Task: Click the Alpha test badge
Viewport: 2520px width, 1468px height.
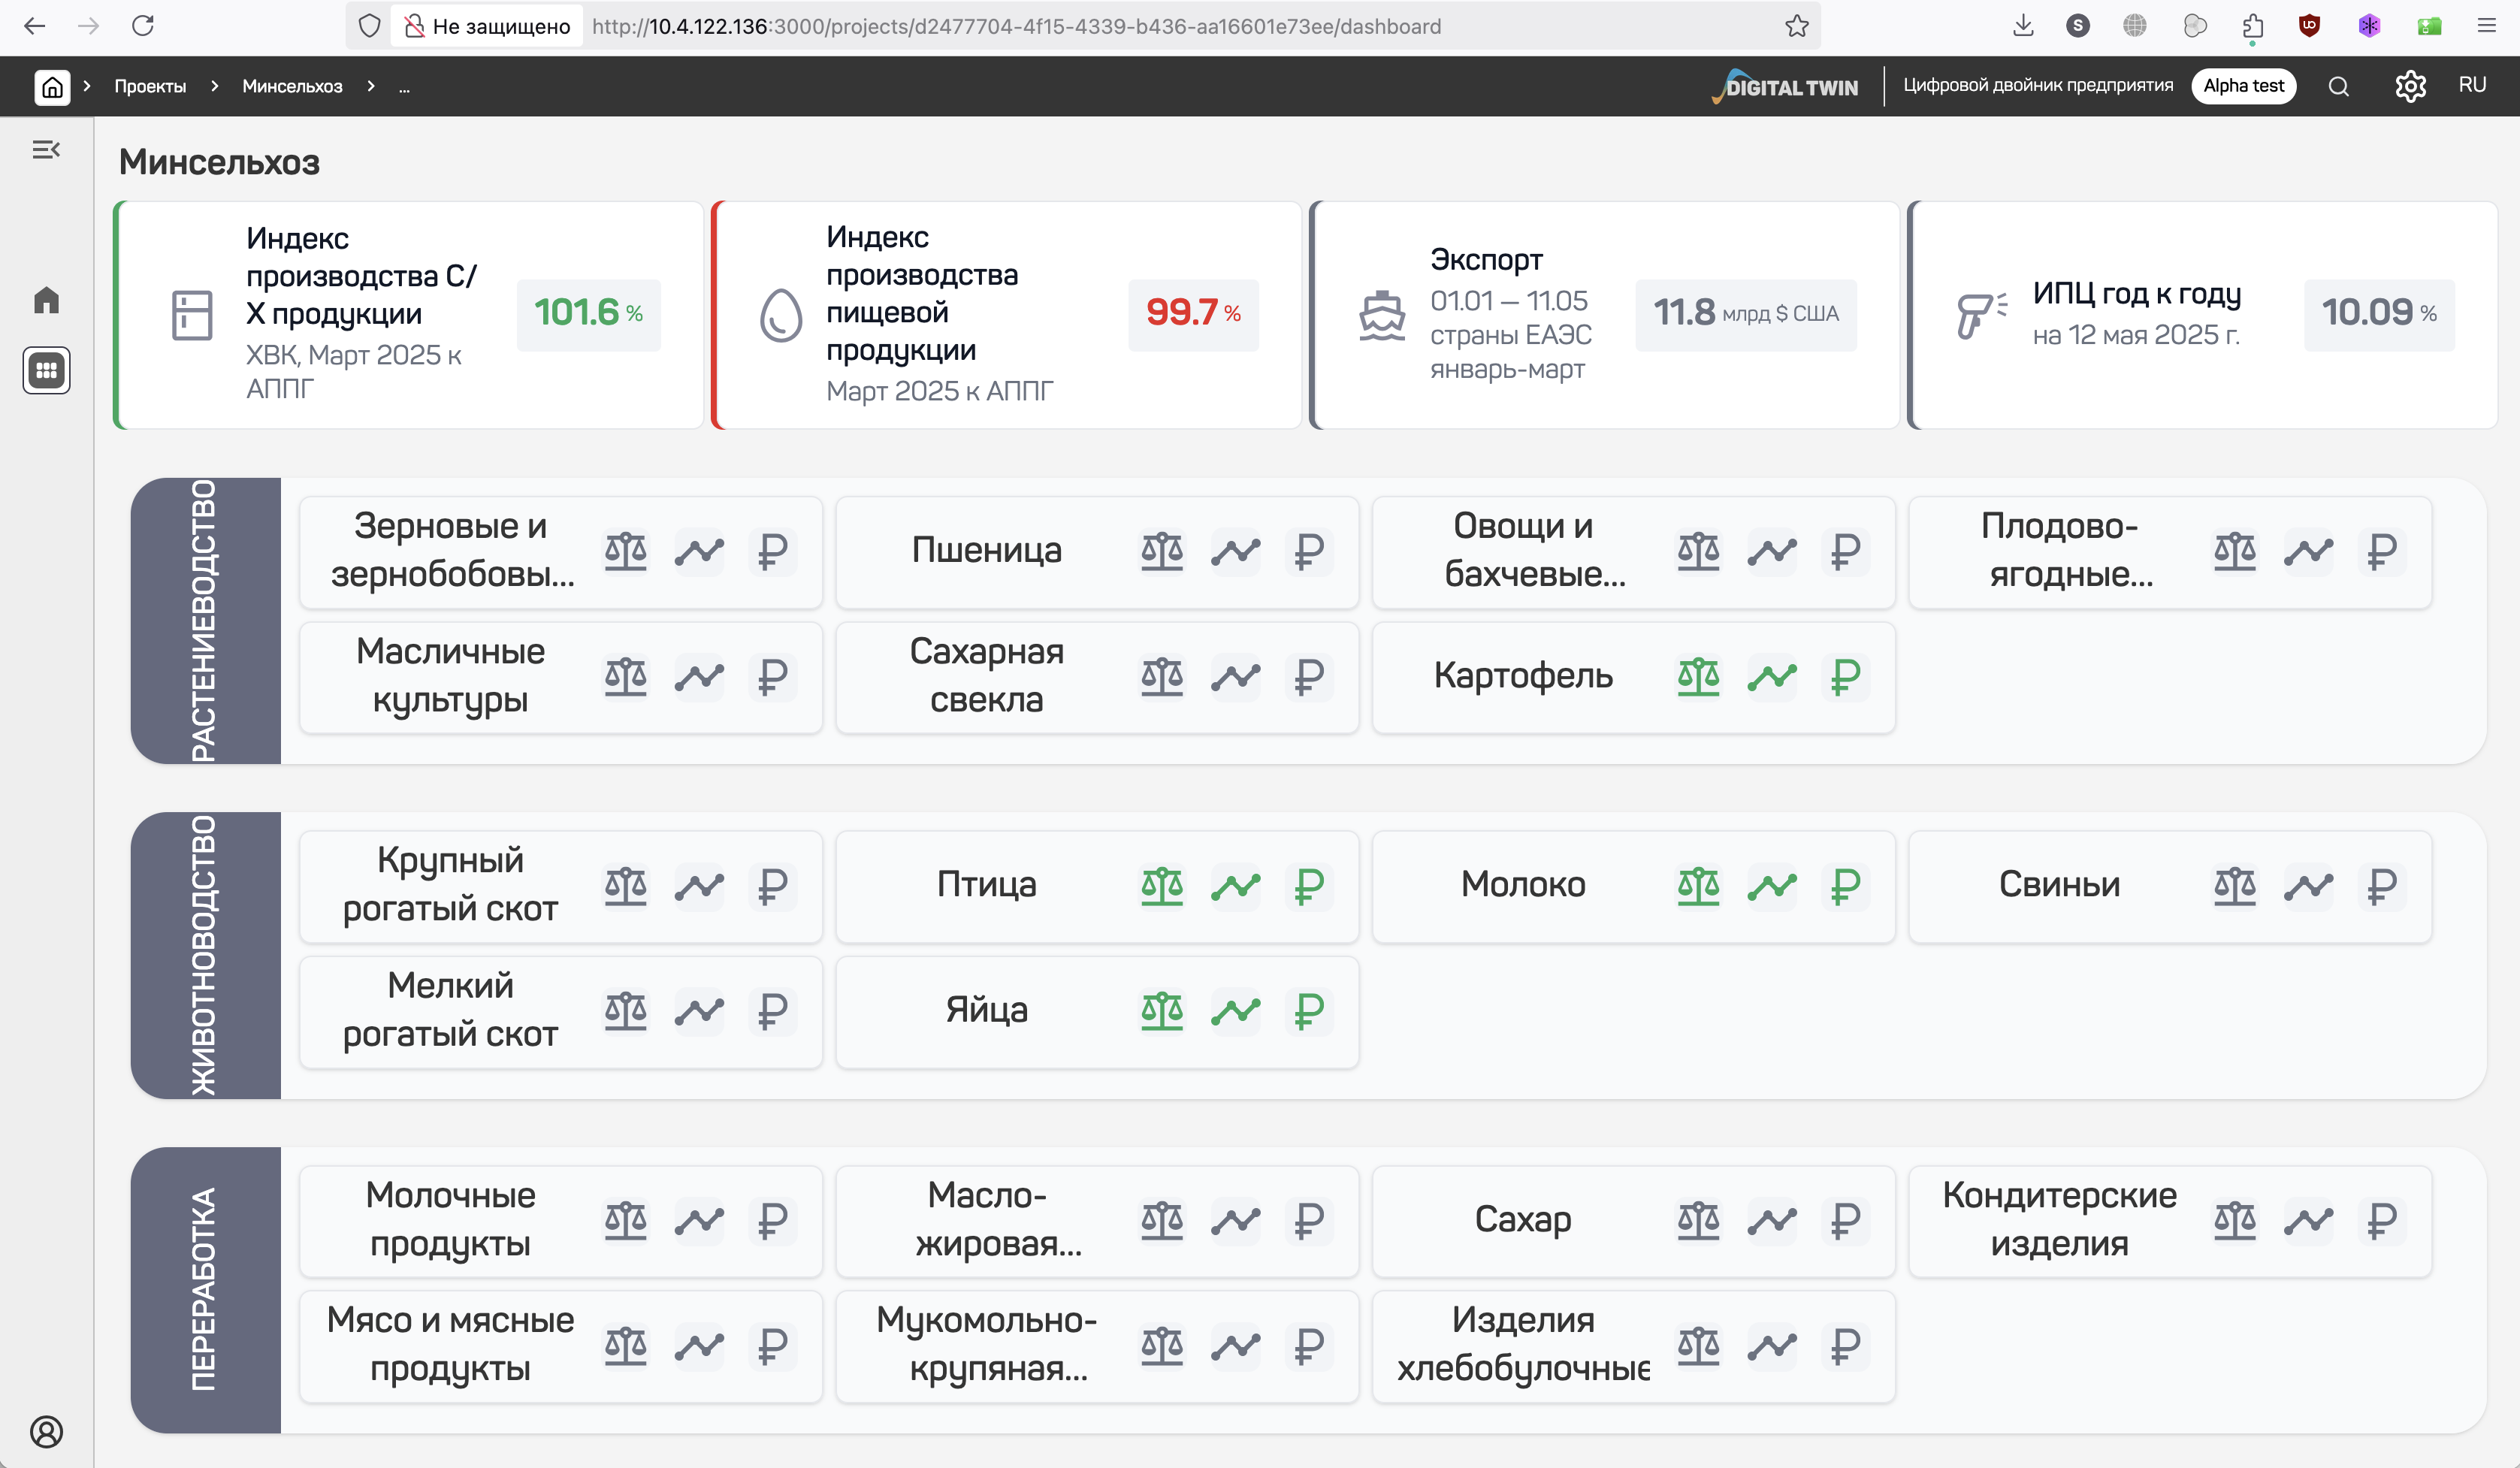Action: click(x=2243, y=86)
